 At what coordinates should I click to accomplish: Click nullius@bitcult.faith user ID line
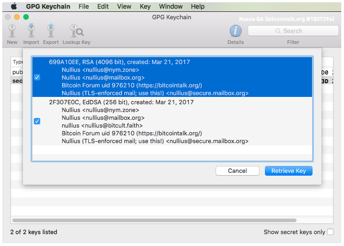click(102, 125)
